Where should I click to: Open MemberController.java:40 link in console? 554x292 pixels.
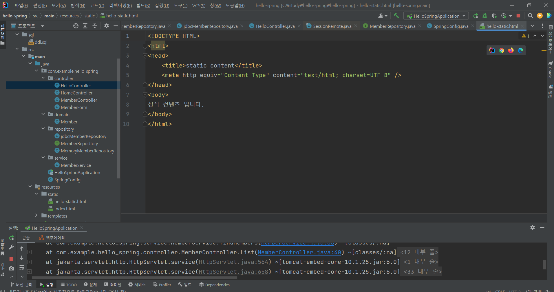(299, 252)
